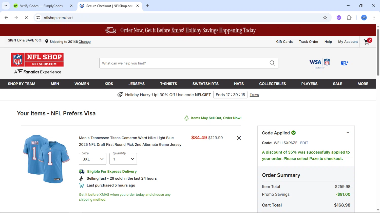Image resolution: width=380 pixels, height=213 pixels.
Task: Open the COLLECTIBLES menu
Action: pyautogui.click(x=273, y=84)
